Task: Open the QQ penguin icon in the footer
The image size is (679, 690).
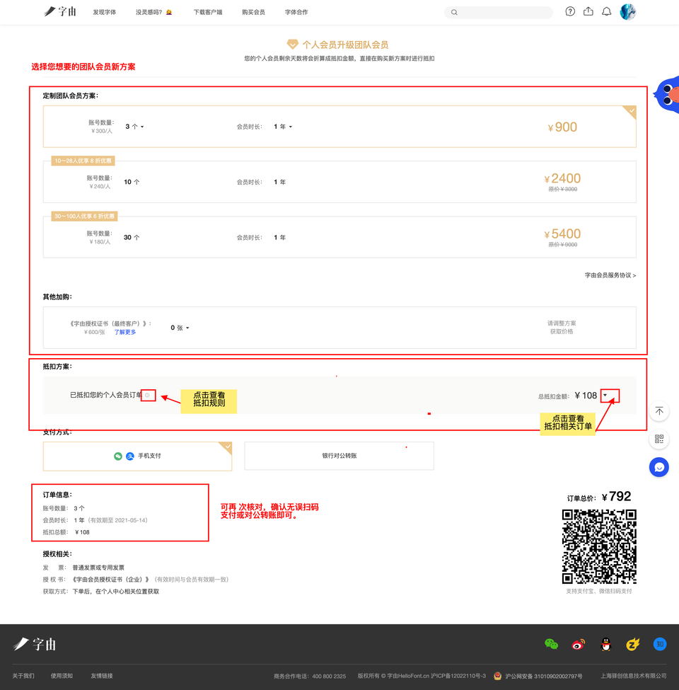Action: [x=606, y=645]
